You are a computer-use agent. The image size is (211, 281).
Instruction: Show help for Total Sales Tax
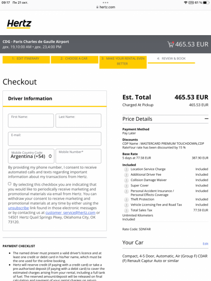click(x=126, y=210)
